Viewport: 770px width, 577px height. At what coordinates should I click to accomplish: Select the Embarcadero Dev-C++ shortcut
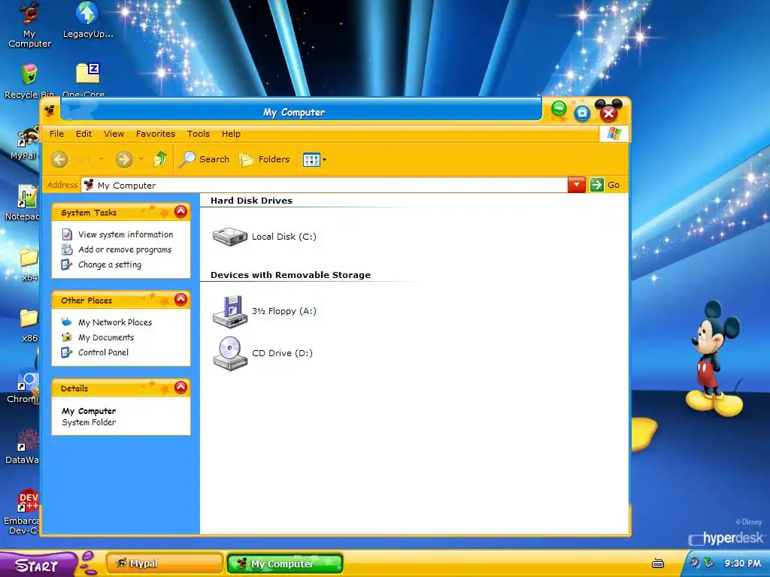22,511
